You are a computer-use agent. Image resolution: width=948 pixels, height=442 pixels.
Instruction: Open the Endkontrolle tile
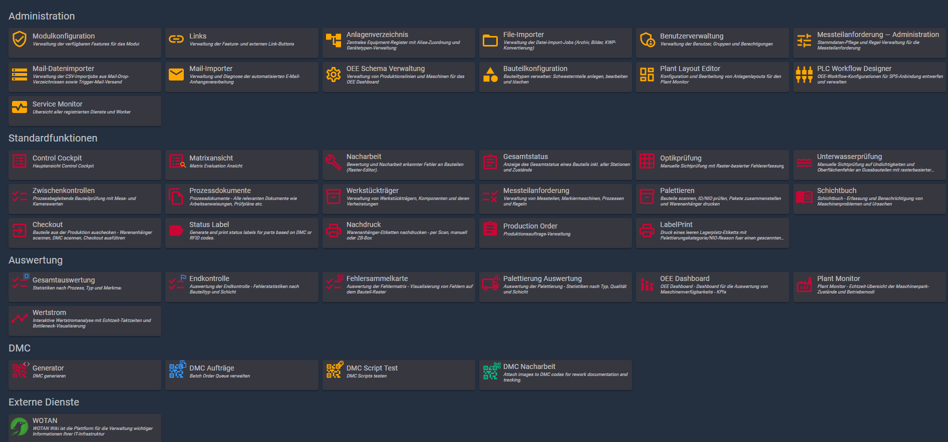coord(241,287)
